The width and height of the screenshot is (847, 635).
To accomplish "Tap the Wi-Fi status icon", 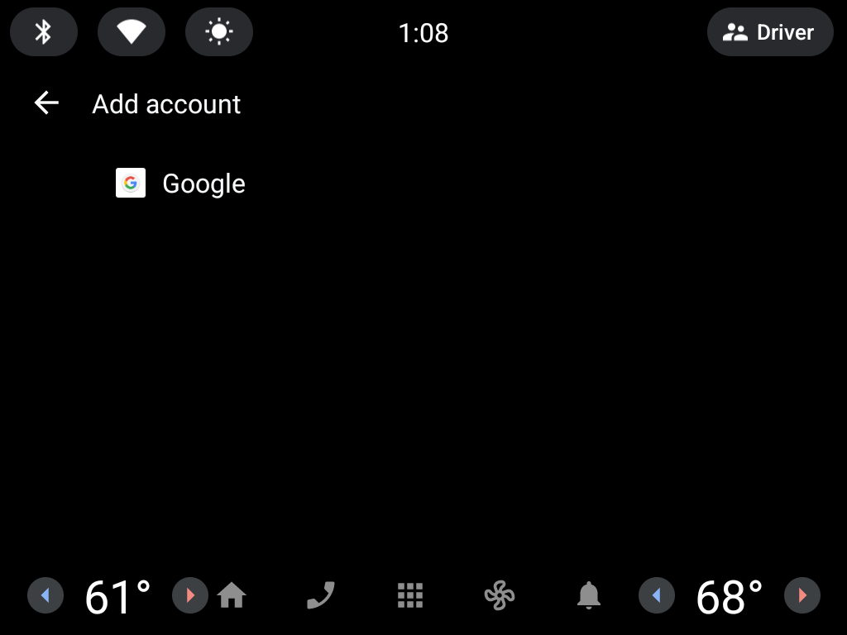I will (132, 32).
